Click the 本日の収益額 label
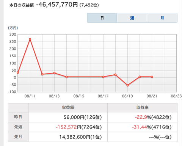Image resolution: width=182 pixels, height=146 pixels. (22, 5)
